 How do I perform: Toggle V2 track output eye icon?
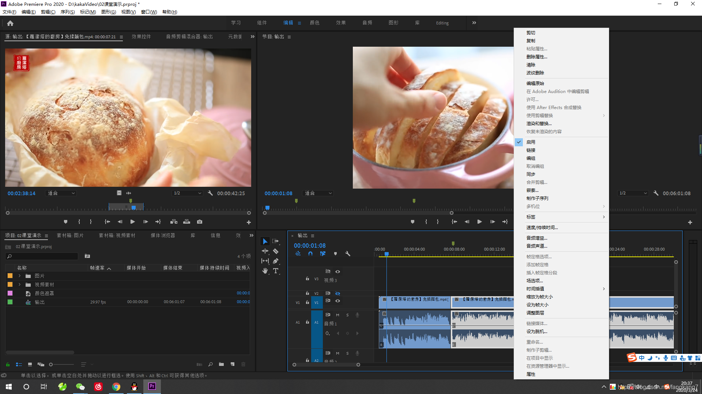pyautogui.click(x=338, y=293)
